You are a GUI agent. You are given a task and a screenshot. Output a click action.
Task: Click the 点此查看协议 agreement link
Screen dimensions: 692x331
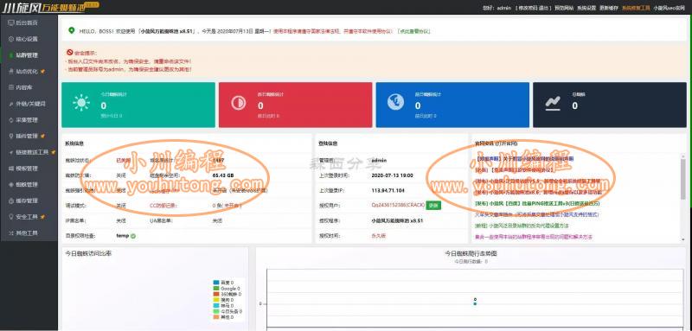point(414,31)
